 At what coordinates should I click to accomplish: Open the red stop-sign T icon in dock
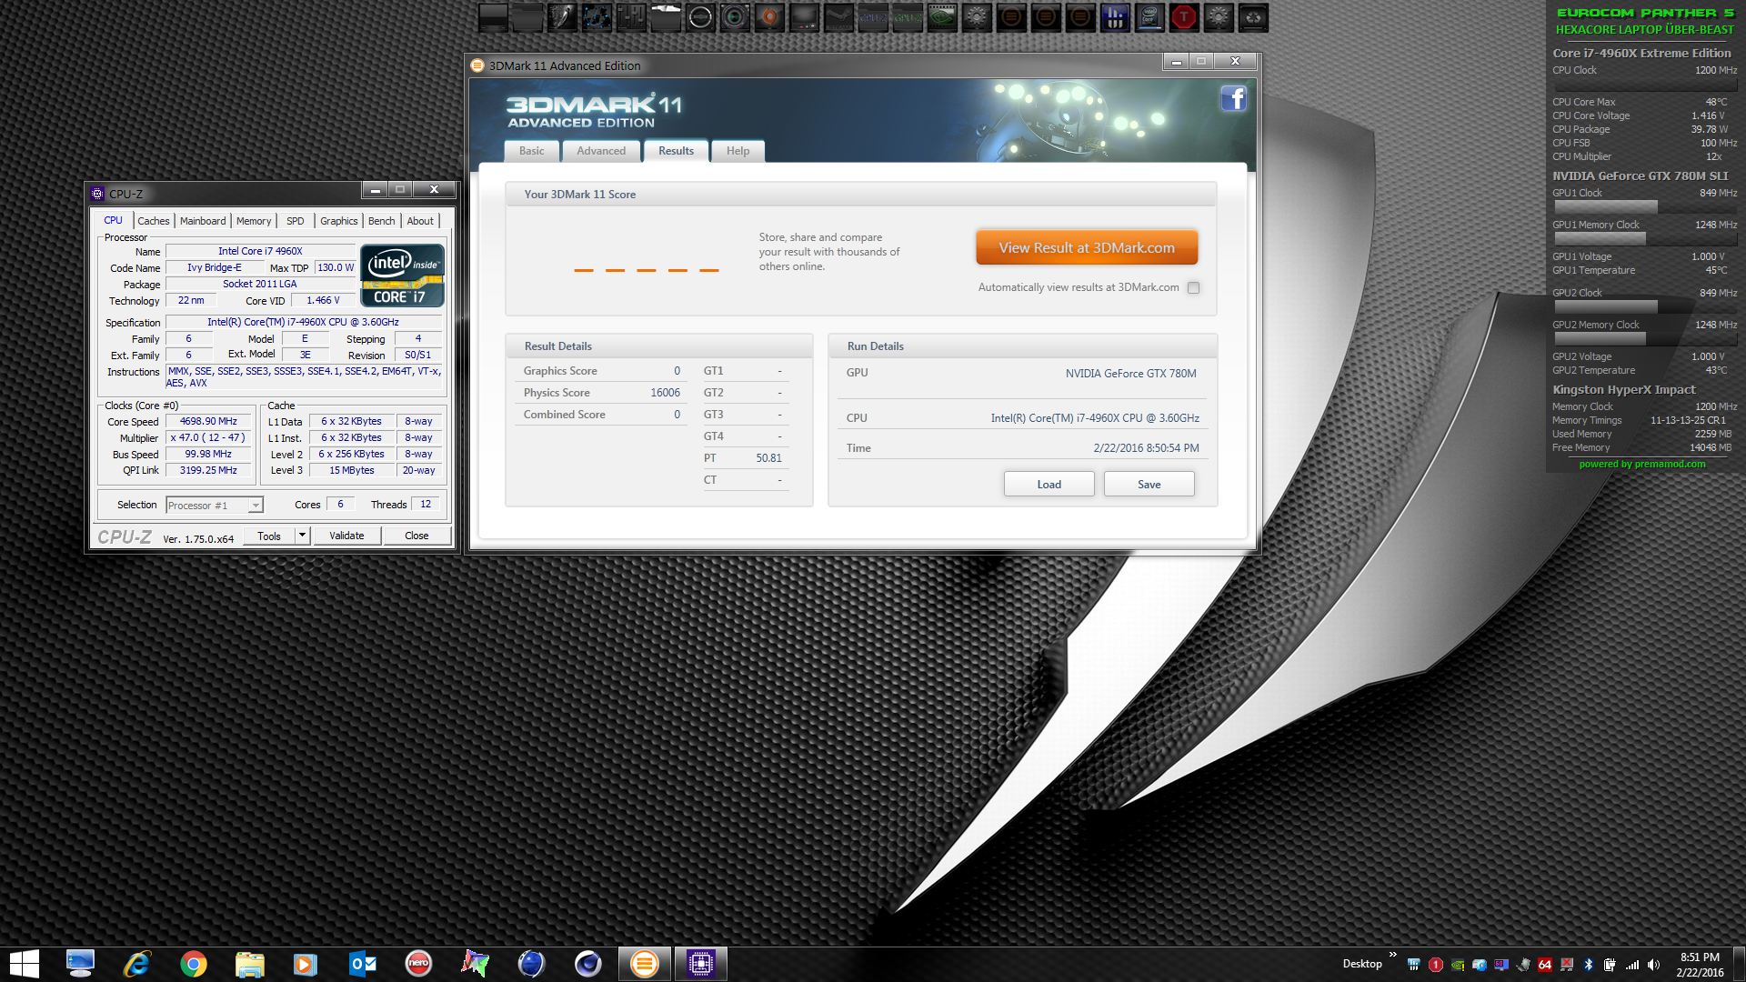[x=1184, y=17]
